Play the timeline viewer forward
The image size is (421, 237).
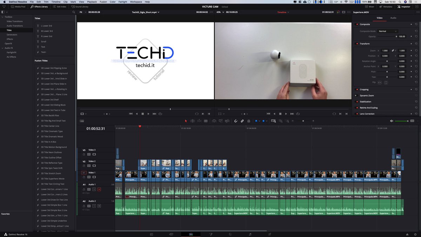[x=286, y=114]
